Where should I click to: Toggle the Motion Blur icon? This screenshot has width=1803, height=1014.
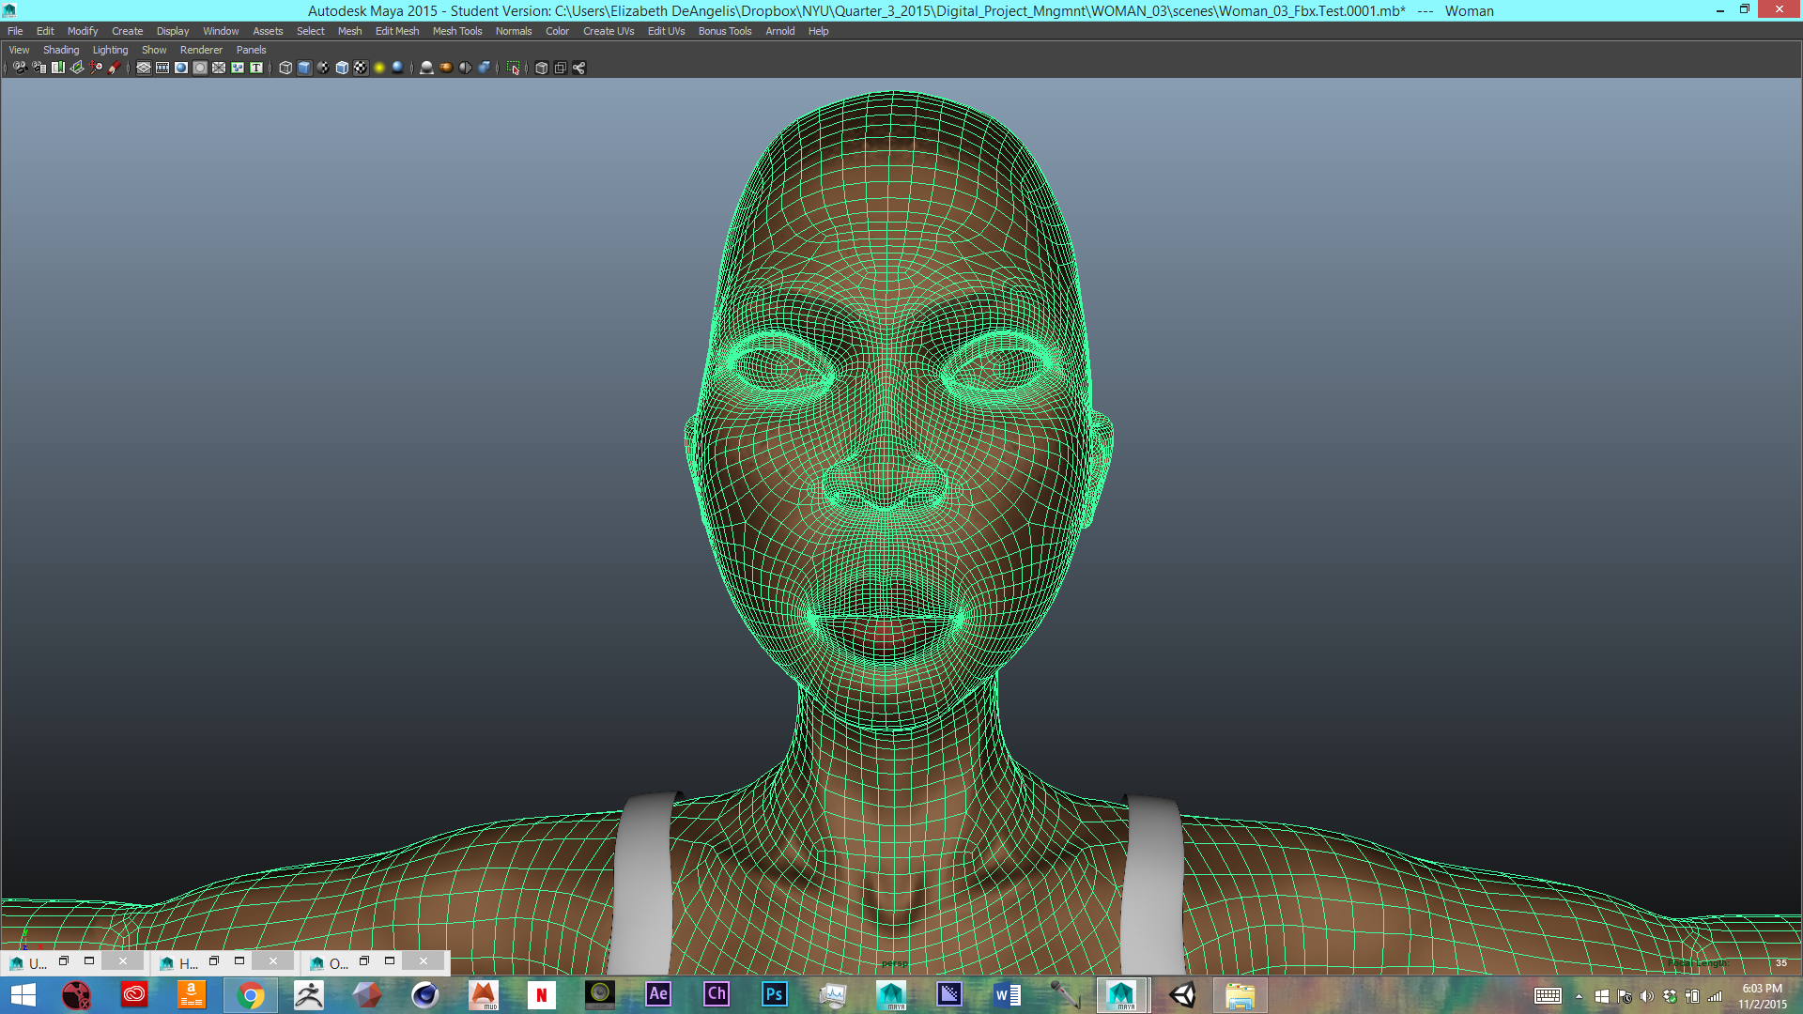point(446,68)
